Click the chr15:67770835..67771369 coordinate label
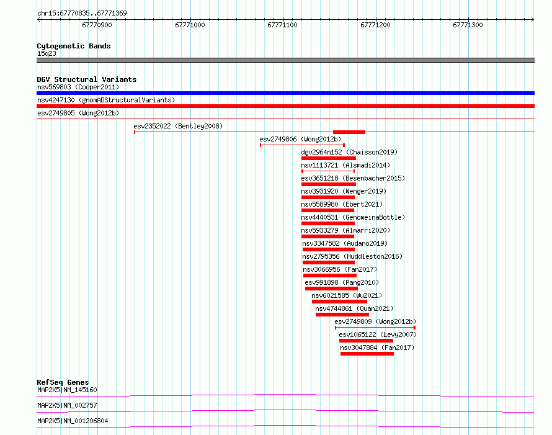Image resolution: width=552 pixels, height=435 pixels. pyautogui.click(x=82, y=14)
